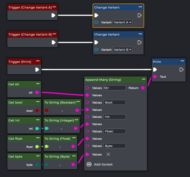Click Add Socket button
The image size is (190, 177).
tap(100, 164)
